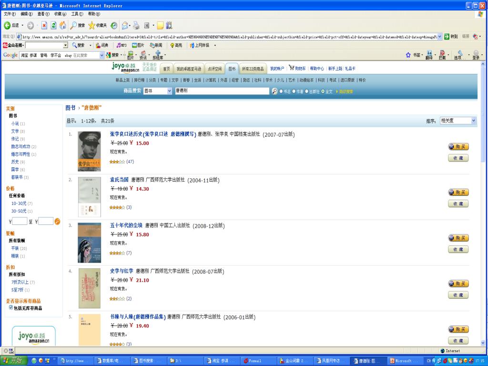Click 收藏 button for 袁氏当国
Screen dimensions: 488x366
(x=458, y=203)
